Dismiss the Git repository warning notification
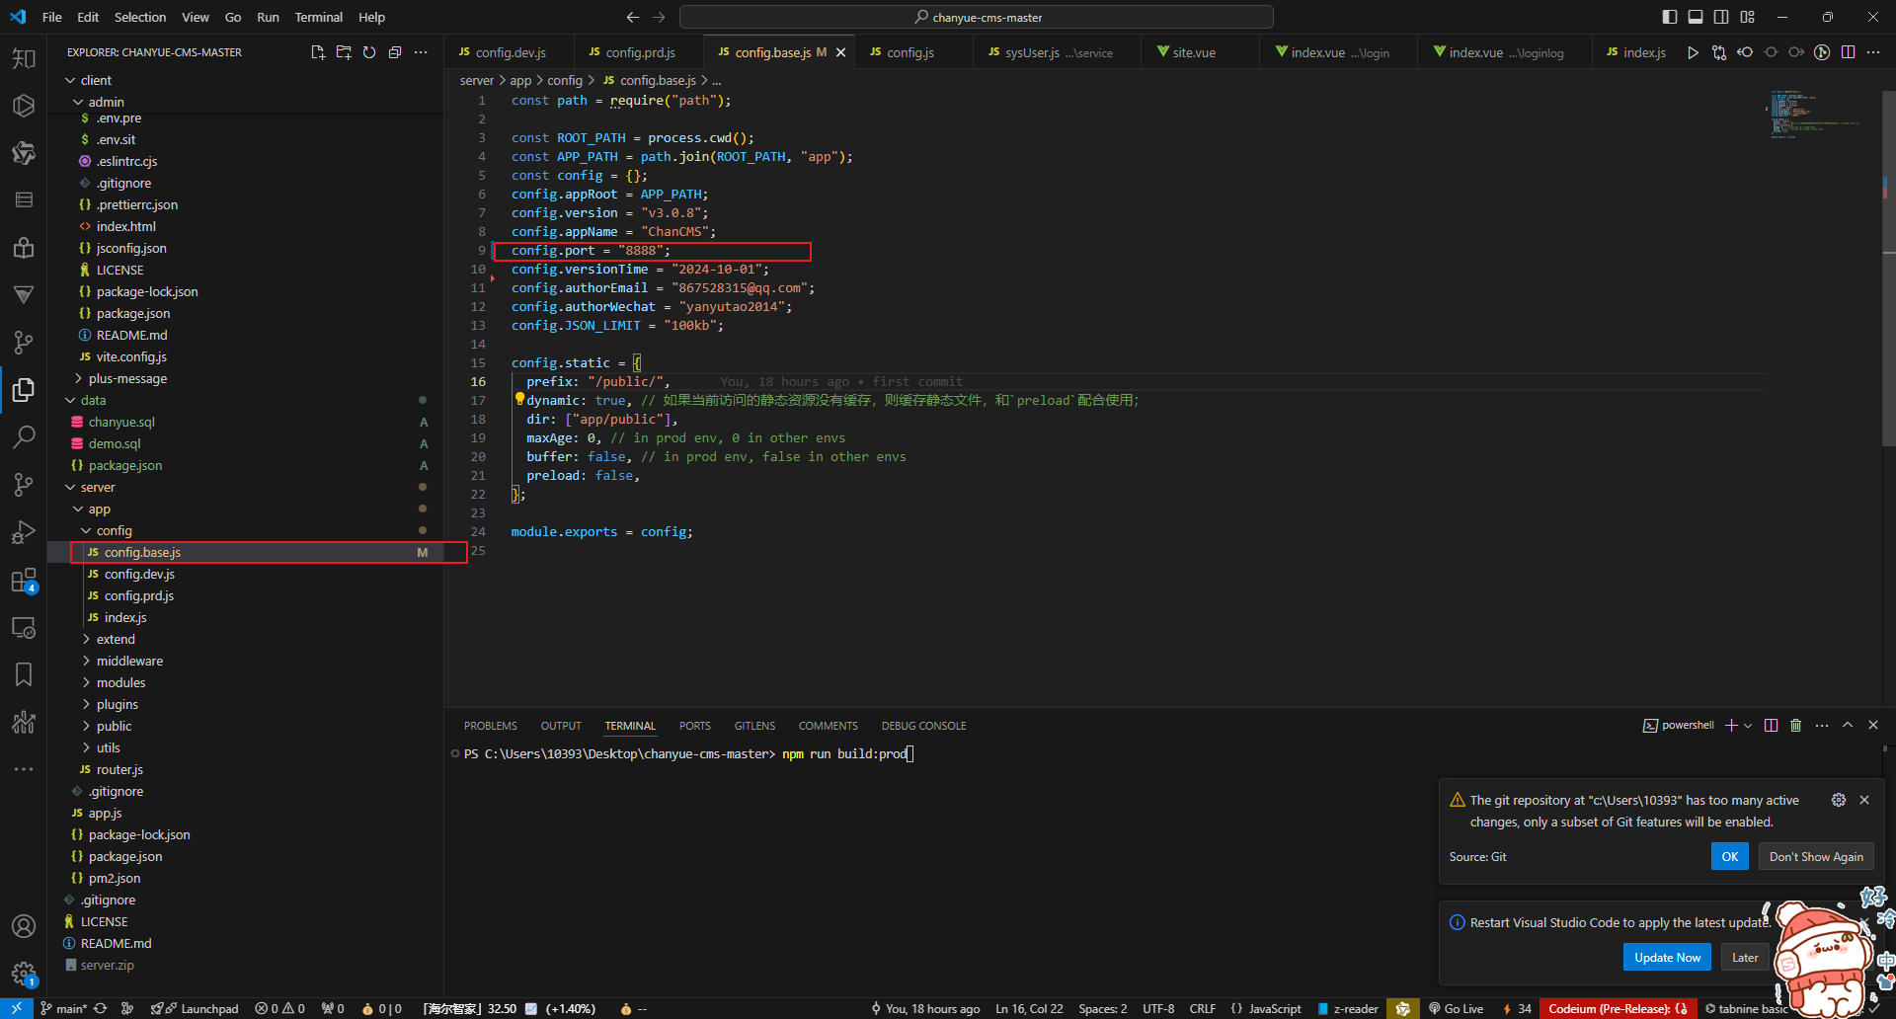 click(x=1864, y=800)
